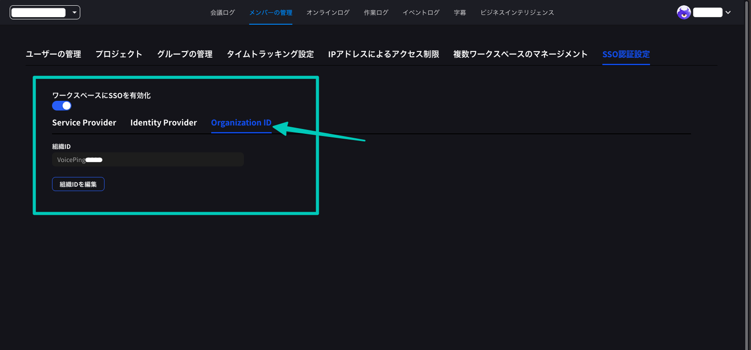The width and height of the screenshot is (751, 350).
Task: Switch to the プロジェクト tab
Action: [x=119, y=54]
